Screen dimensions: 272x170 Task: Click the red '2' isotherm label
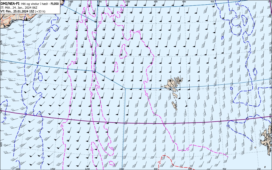(x=159, y=162)
